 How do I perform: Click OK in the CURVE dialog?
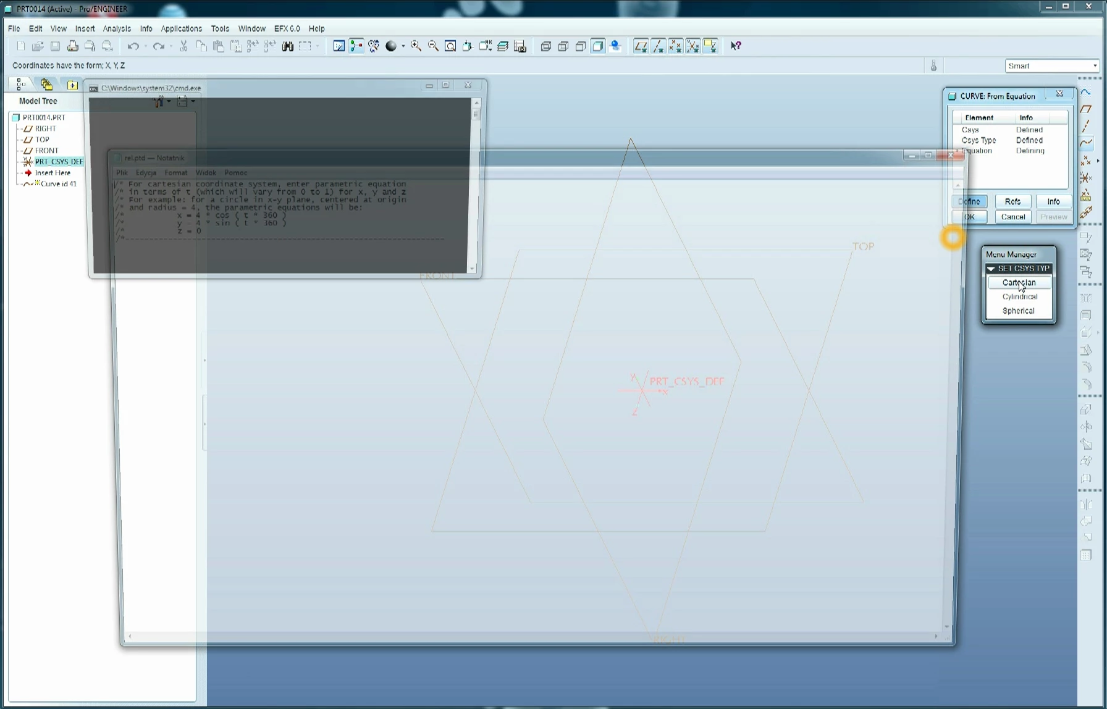[969, 217]
